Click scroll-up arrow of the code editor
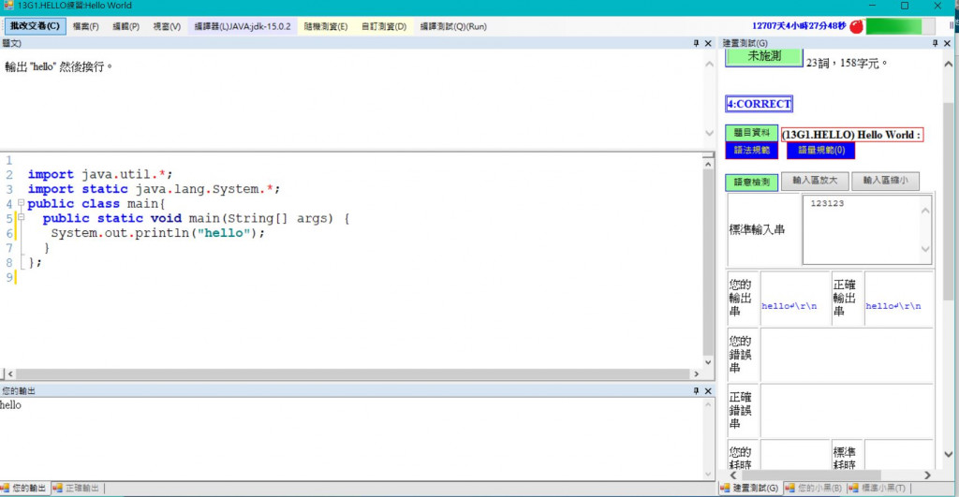The width and height of the screenshot is (959, 497). (708, 164)
